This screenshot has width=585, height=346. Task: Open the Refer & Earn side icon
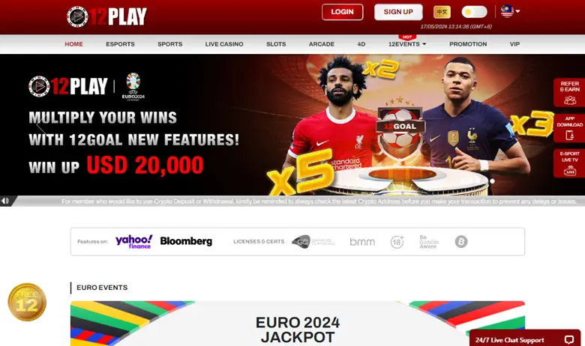pyautogui.click(x=569, y=92)
